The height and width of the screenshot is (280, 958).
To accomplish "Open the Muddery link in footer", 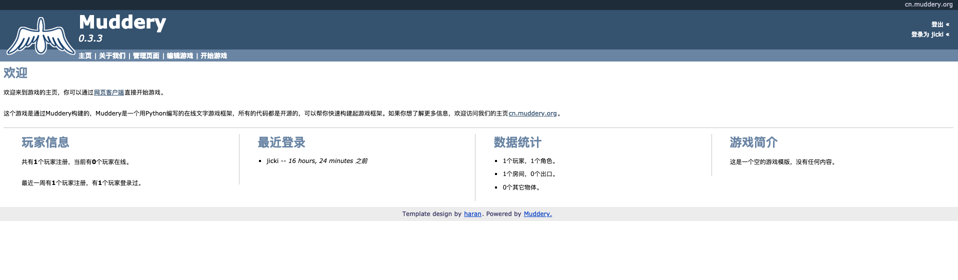I will pos(537,214).
